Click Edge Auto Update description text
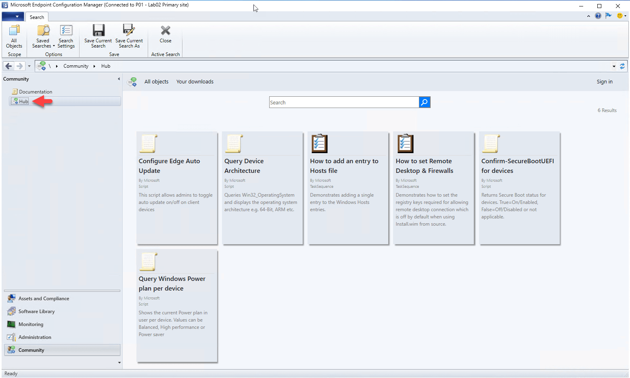Screen dimensions: 630x378 click(x=176, y=202)
